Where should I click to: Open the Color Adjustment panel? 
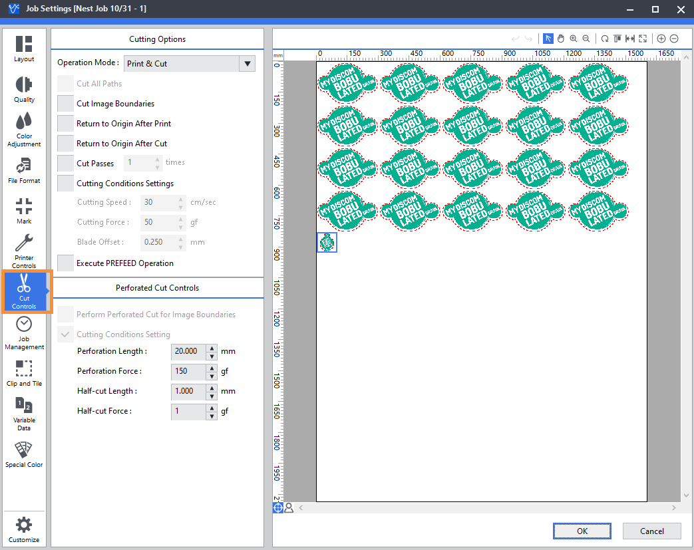click(x=24, y=129)
